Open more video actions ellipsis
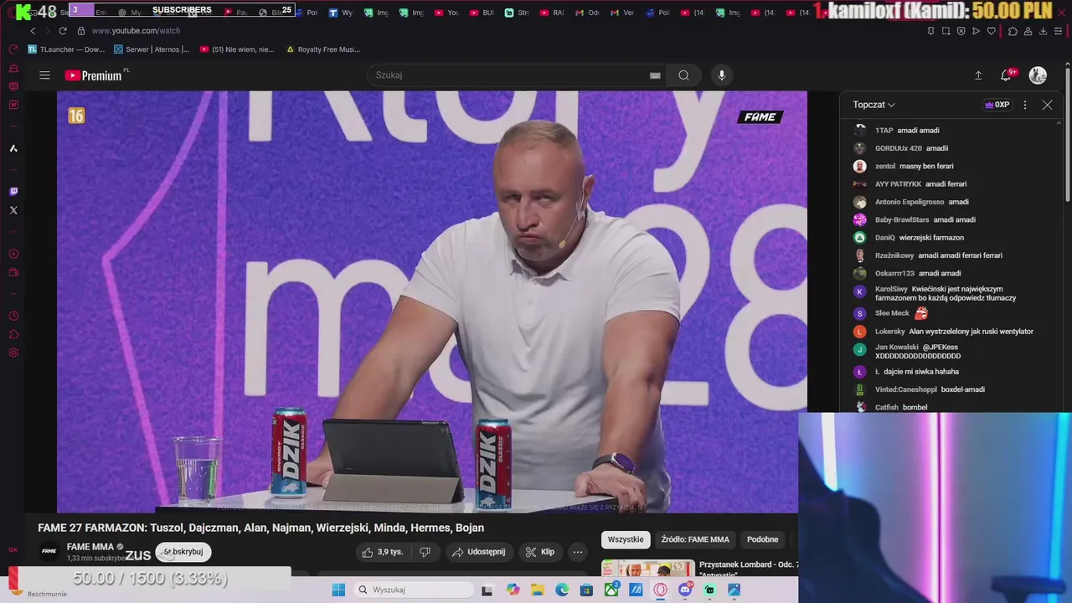Viewport: 1072px width, 603px height. click(x=577, y=552)
